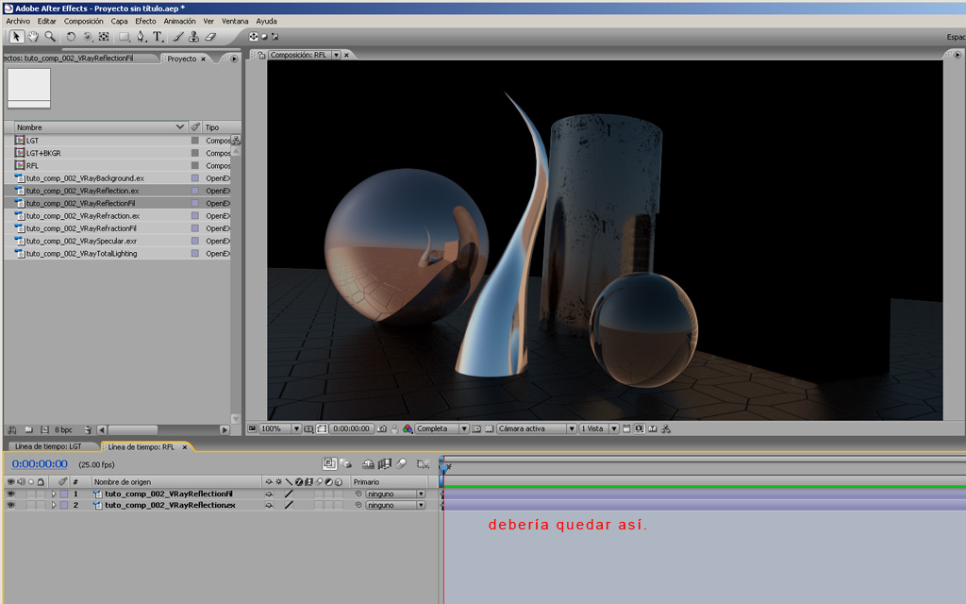Toggle visibility of layer 2
Screen dimensions: 966x604
(x=11, y=505)
